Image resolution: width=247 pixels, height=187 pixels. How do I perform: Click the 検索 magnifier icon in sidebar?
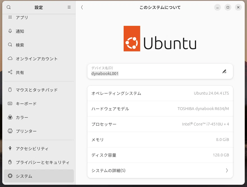click(x=10, y=45)
